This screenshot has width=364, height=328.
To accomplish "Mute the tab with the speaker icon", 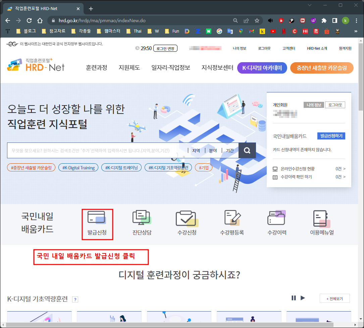I will pyautogui.click(x=270, y=20).
